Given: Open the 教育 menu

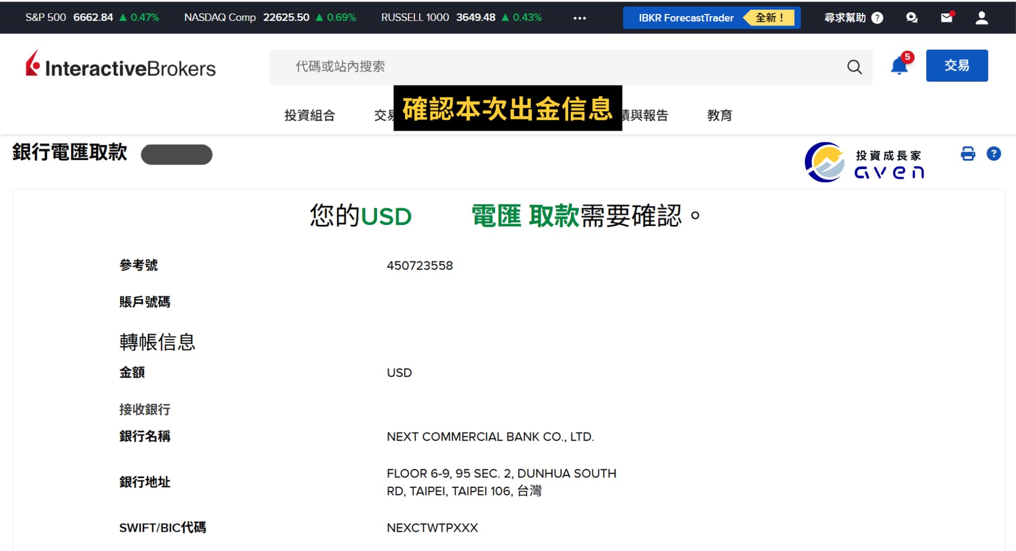Looking at the screenshot, I should (719, 115).
